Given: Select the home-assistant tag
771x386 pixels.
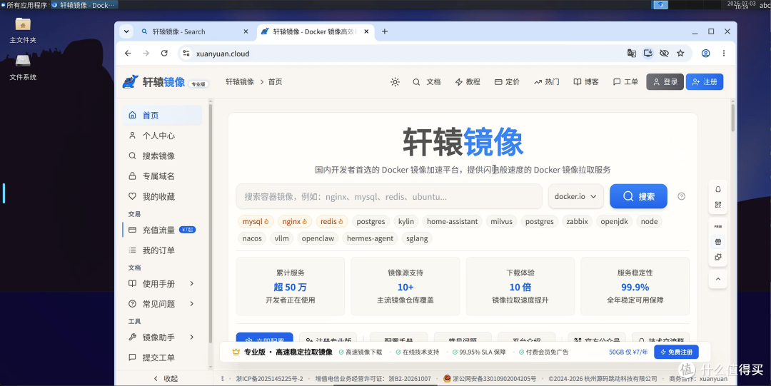Looking at the screenshot, I should tap(453, 221).
